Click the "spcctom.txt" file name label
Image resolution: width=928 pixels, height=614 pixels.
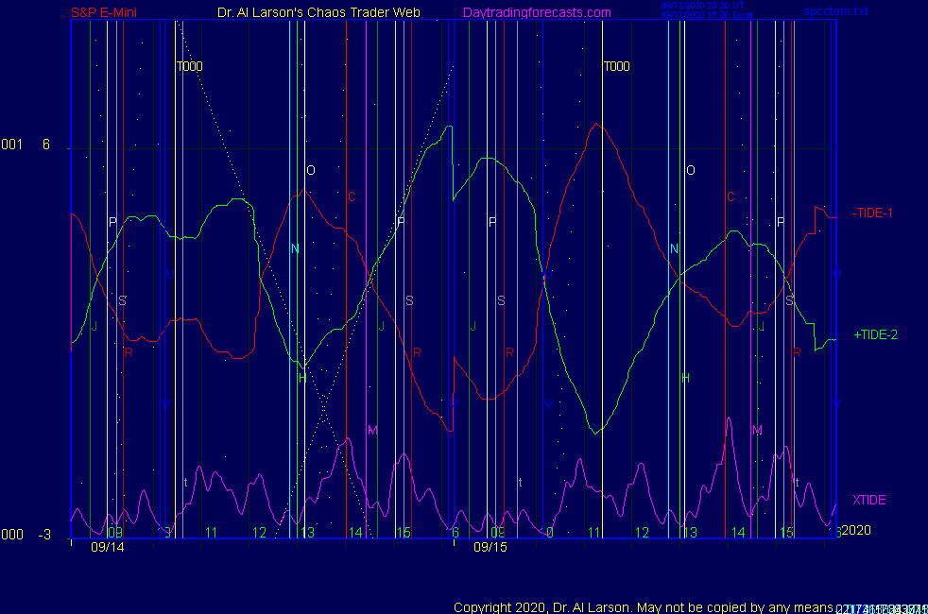point(835,11)
